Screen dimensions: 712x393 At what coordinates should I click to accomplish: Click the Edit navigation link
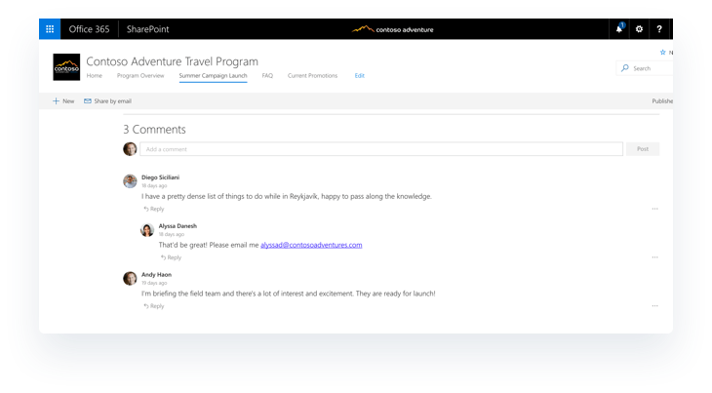click(360, 76)
